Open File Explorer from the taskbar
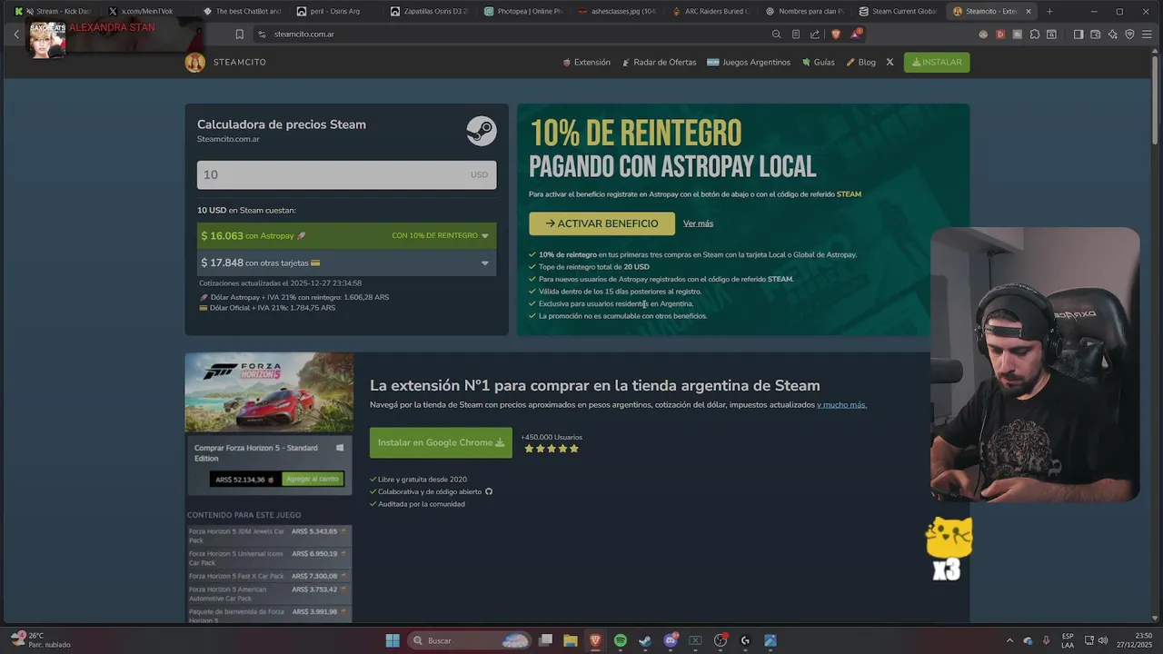Image resolution: width=1163 pixels, height=654 pixels. tap(571, 640)
